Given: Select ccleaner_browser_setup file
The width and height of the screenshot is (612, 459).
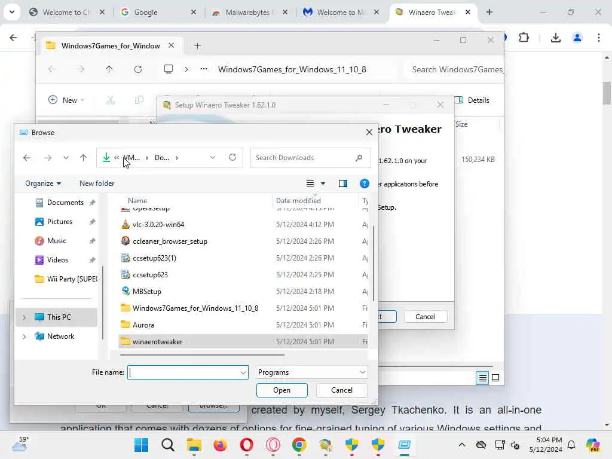Looking at the screenshot, I should click(x=170, y=241).
